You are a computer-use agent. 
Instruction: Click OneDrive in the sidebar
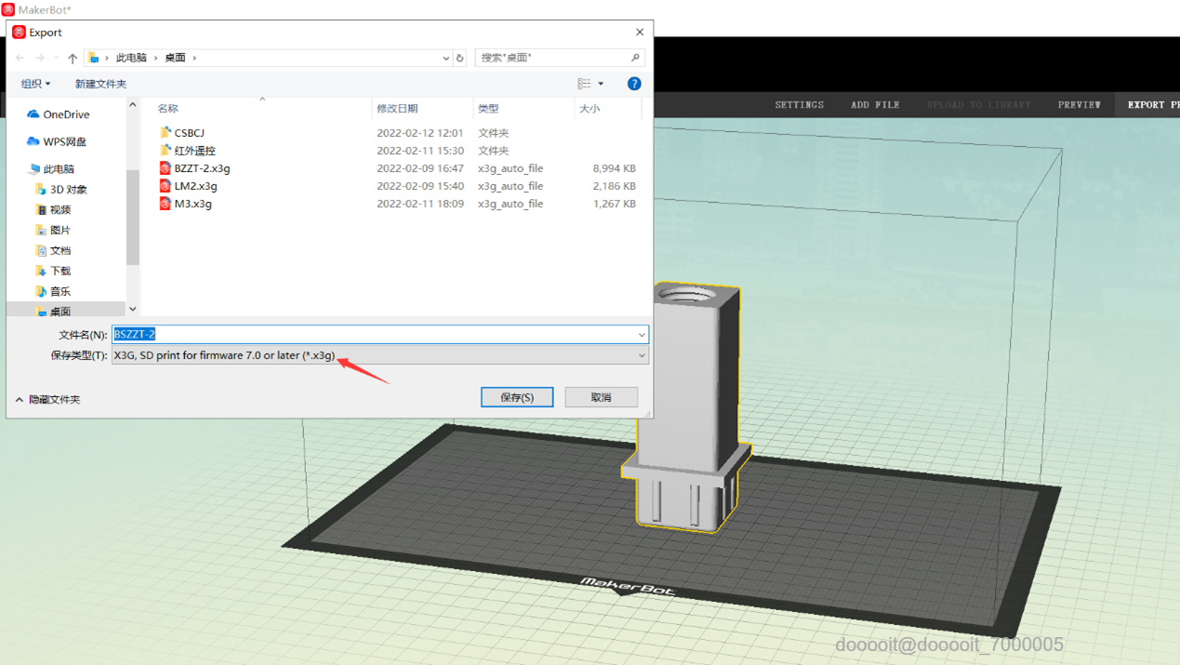coord(66,114)
